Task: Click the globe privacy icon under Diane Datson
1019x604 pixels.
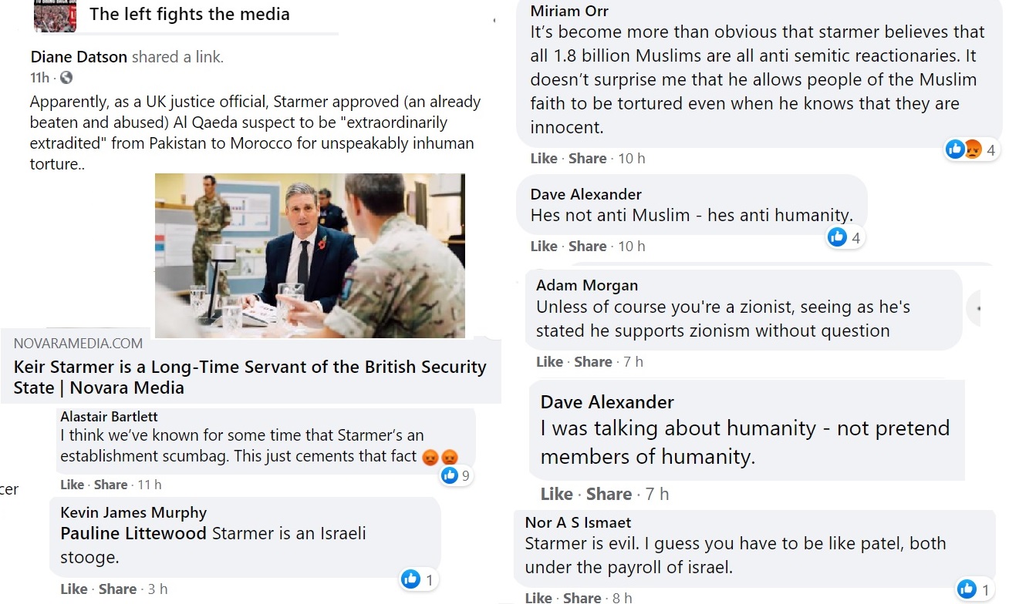Action: (x=66, y=78)
